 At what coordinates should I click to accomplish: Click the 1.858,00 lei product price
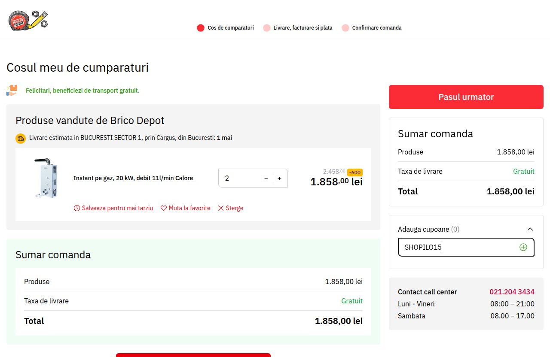[x=336, y=182]
